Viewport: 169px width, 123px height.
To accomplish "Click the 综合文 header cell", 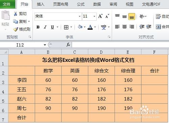I will [101, 71].
